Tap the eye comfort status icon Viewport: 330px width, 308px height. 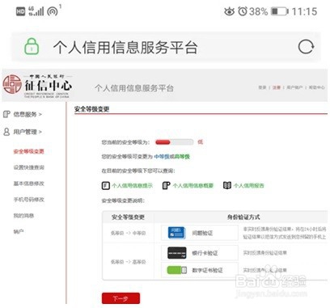230,11
